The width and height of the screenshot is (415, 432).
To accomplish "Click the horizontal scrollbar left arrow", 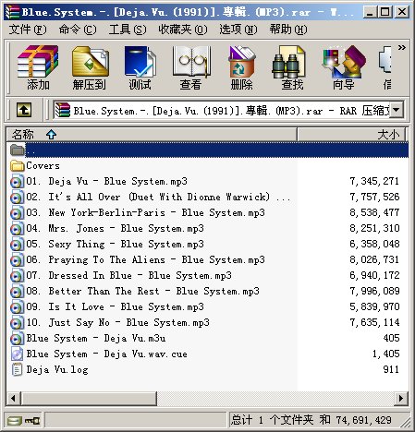I will point(13,399).
